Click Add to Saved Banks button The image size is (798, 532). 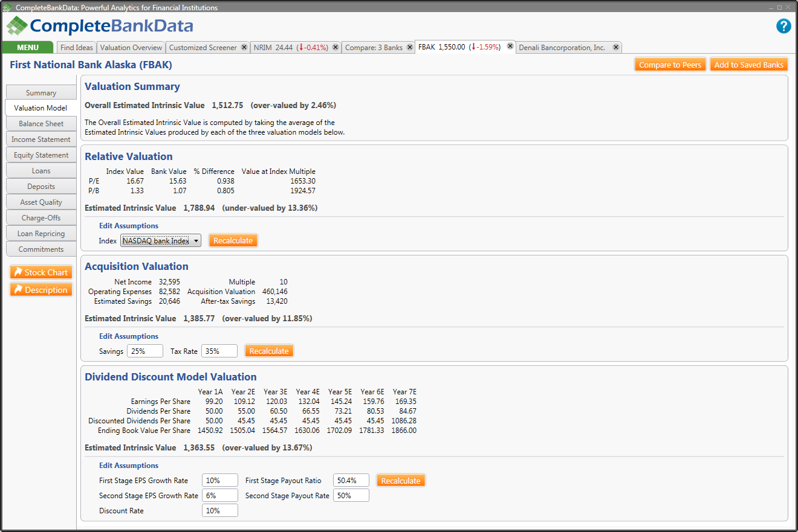(749, 65)
